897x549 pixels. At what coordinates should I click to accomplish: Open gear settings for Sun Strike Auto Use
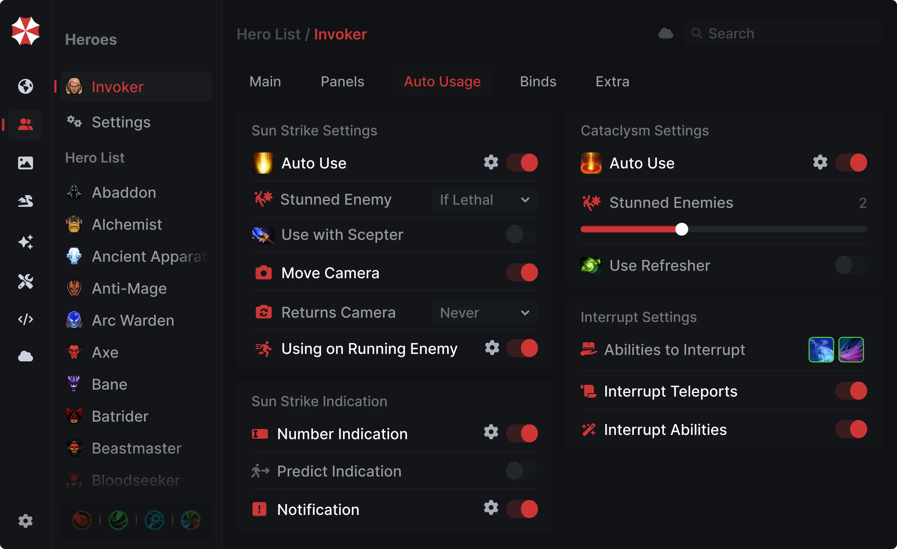[x=491, y=163]
